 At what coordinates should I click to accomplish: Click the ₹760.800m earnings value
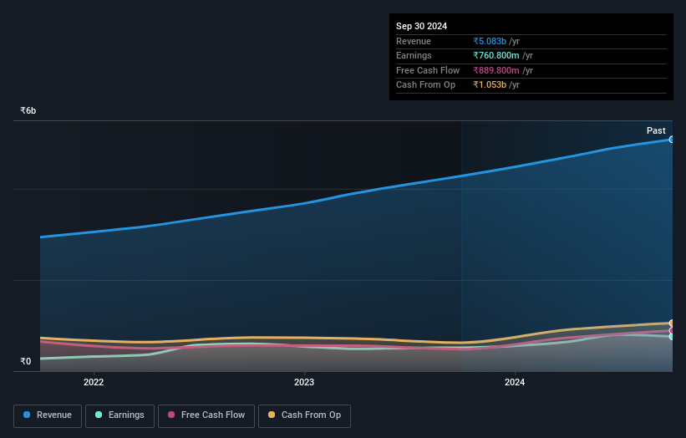[x=496, y=55]
